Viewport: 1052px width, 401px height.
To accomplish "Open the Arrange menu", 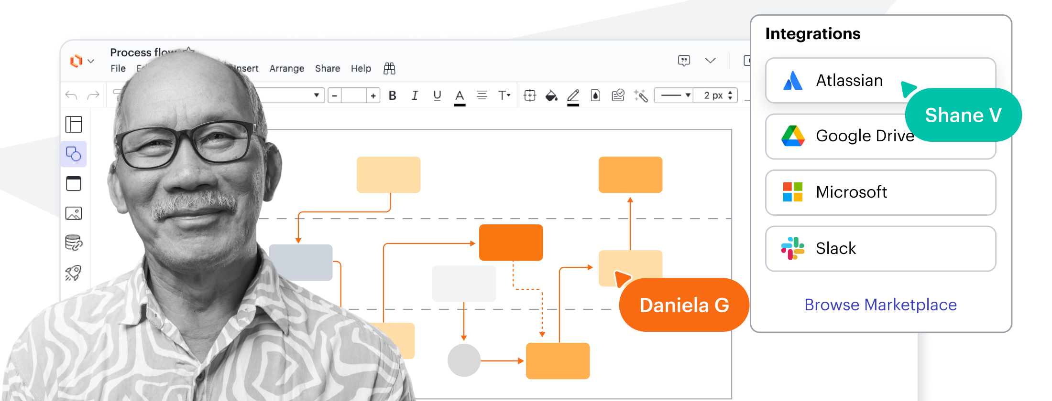I will tap(286, 69).
